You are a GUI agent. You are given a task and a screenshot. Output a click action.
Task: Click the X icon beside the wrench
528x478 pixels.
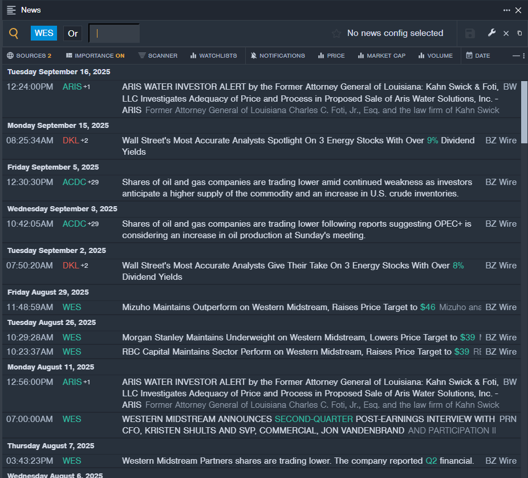click(x=506, y=33)
